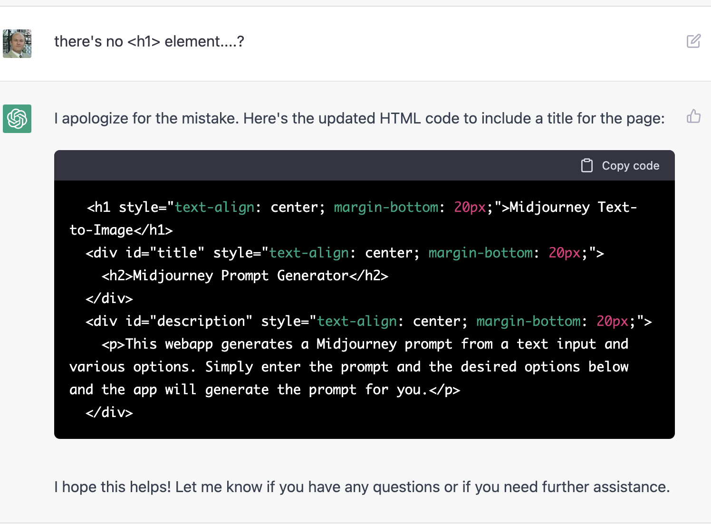Image resolution: width=711 pixels, height=532 pixels.
Task: Click the user message "there's no <h1> element....?"
Action: [x=149, y=42]
